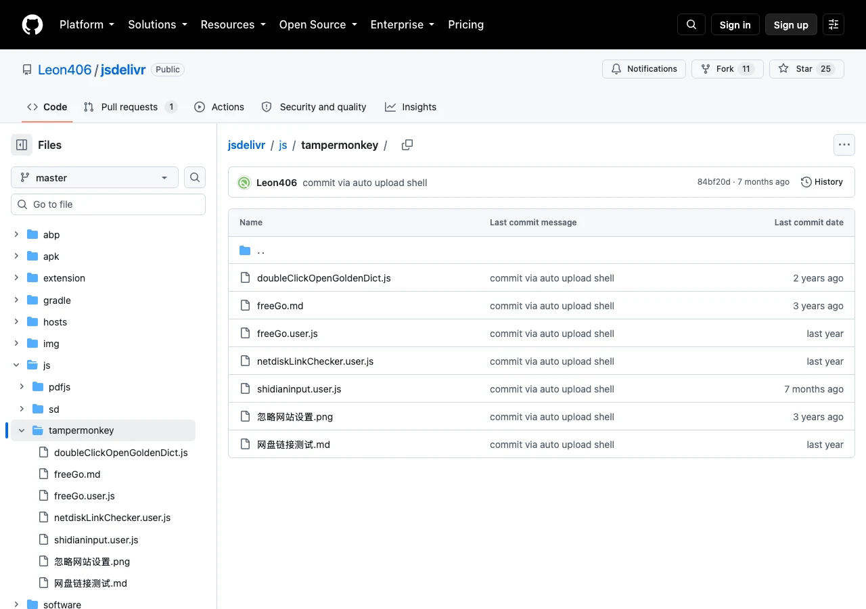
Task: Open the Security and quality tab
Action: [x=314, y=107]
